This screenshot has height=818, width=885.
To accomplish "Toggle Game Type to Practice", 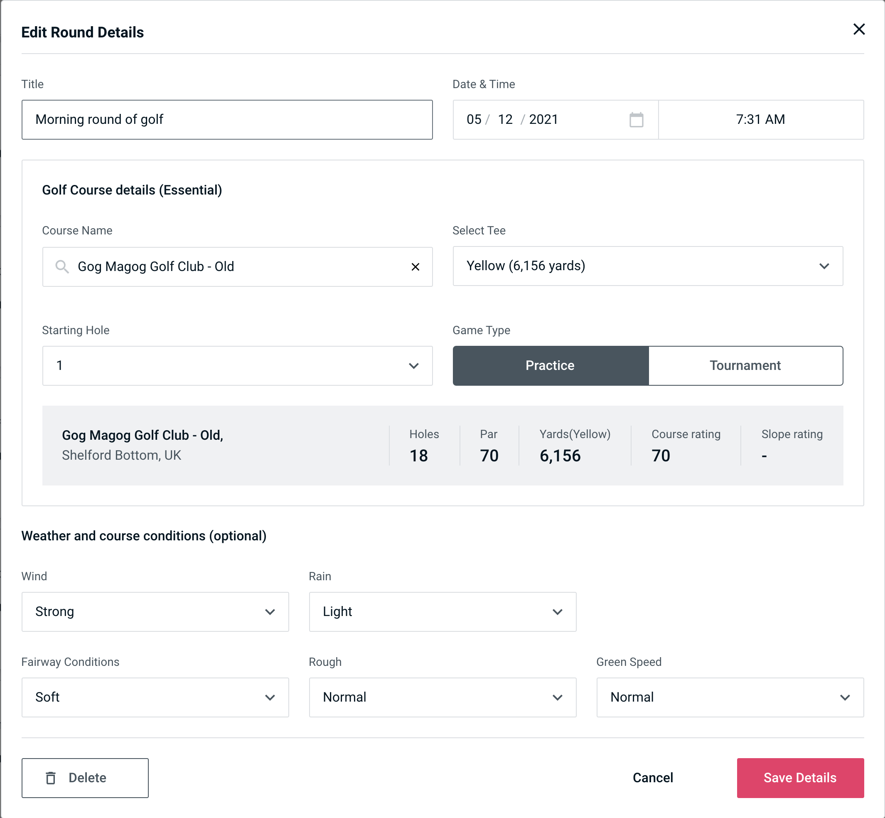I will coord(550,365).
